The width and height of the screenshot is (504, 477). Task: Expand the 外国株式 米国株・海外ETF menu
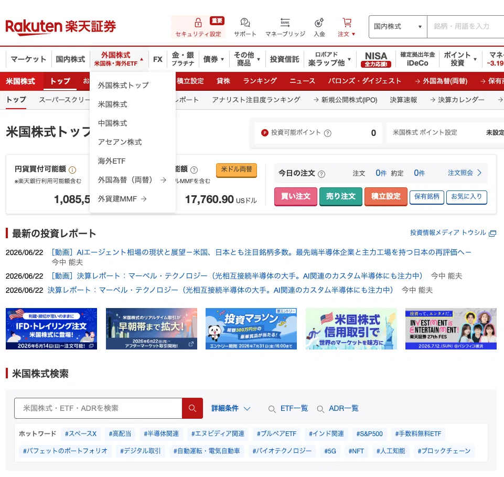click(119, 59)
